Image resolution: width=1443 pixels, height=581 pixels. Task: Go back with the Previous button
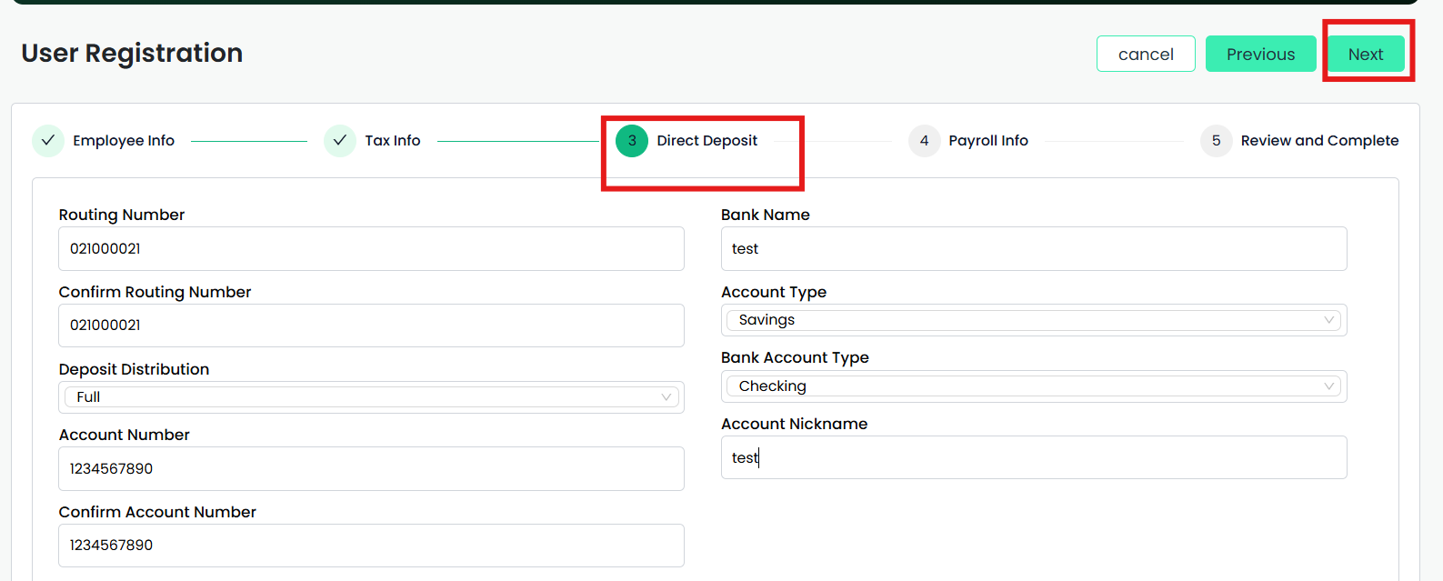1260,54
